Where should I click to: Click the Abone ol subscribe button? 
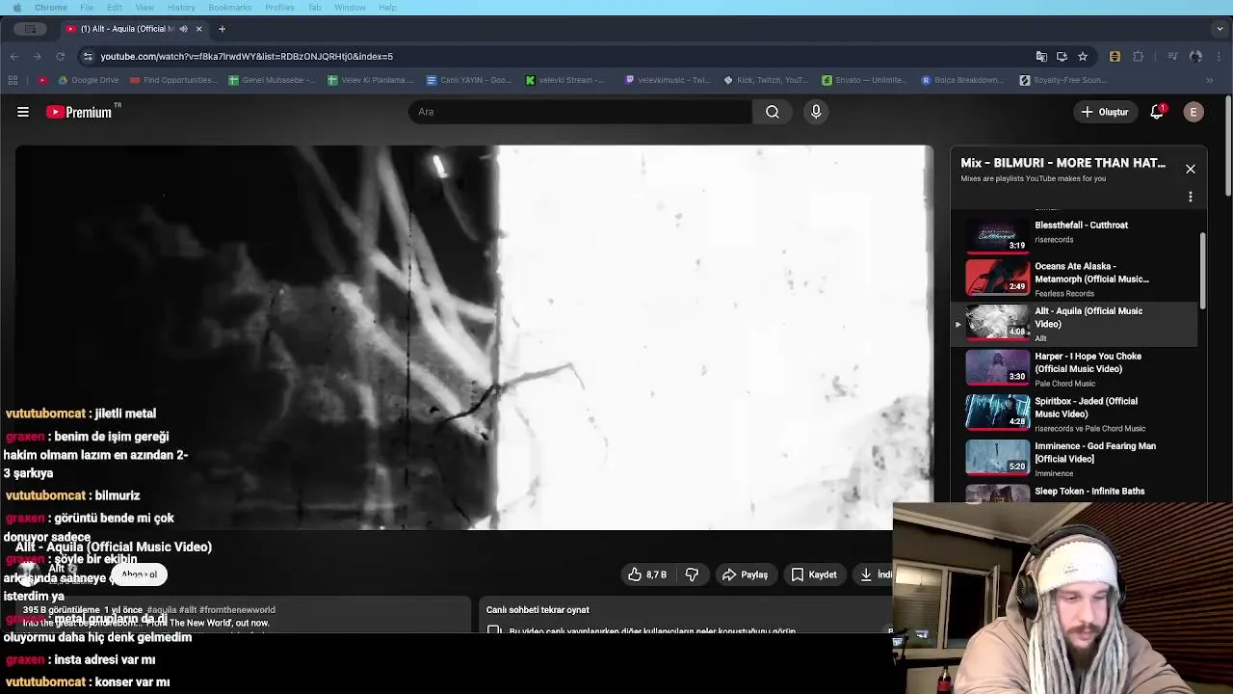click(139, 574)
